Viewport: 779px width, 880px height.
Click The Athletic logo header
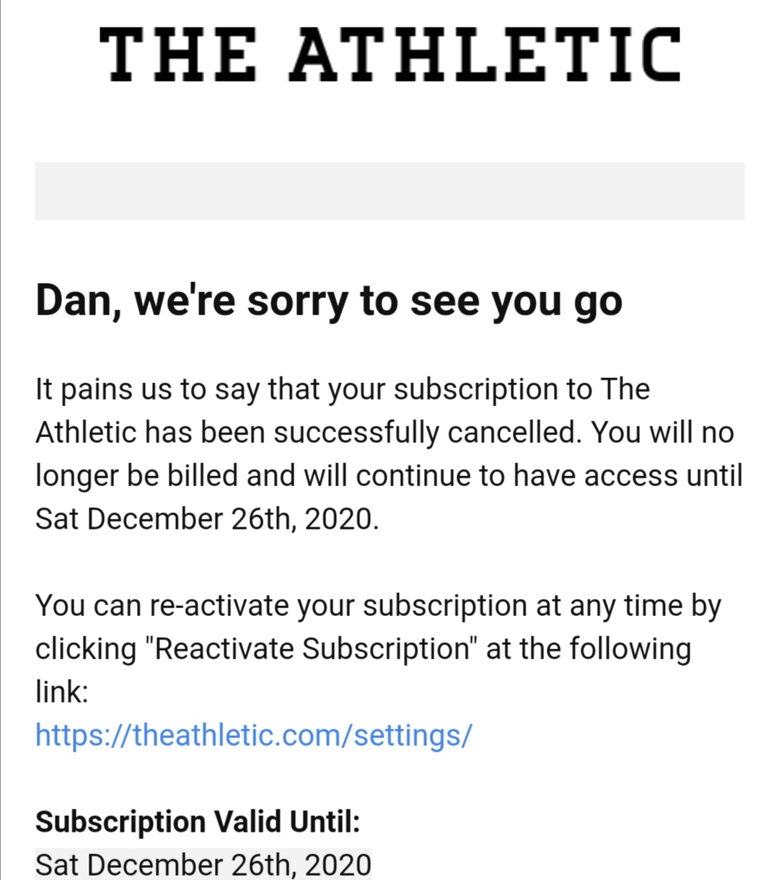click(389, 54)
